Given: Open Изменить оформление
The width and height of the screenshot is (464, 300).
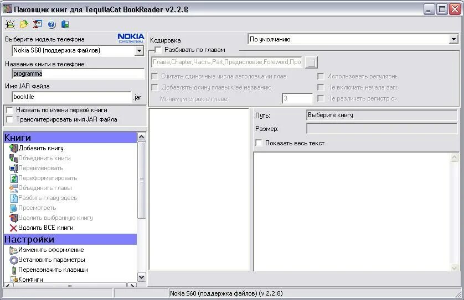Looking at the screenshot, I should coord(51,250).
